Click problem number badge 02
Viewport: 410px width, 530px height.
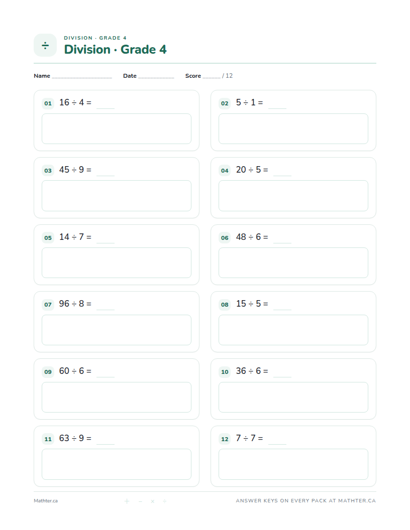225,103
